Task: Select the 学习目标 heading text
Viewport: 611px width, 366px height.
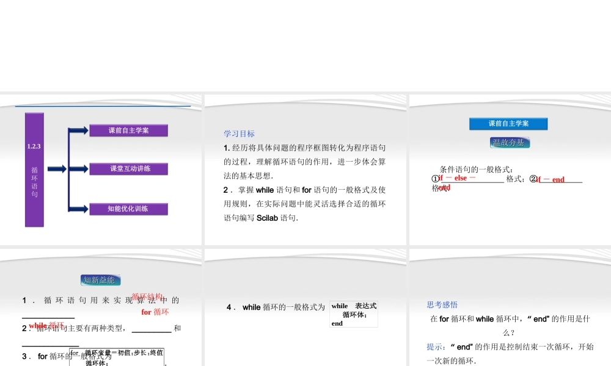Action: click(x=239, y=134)
